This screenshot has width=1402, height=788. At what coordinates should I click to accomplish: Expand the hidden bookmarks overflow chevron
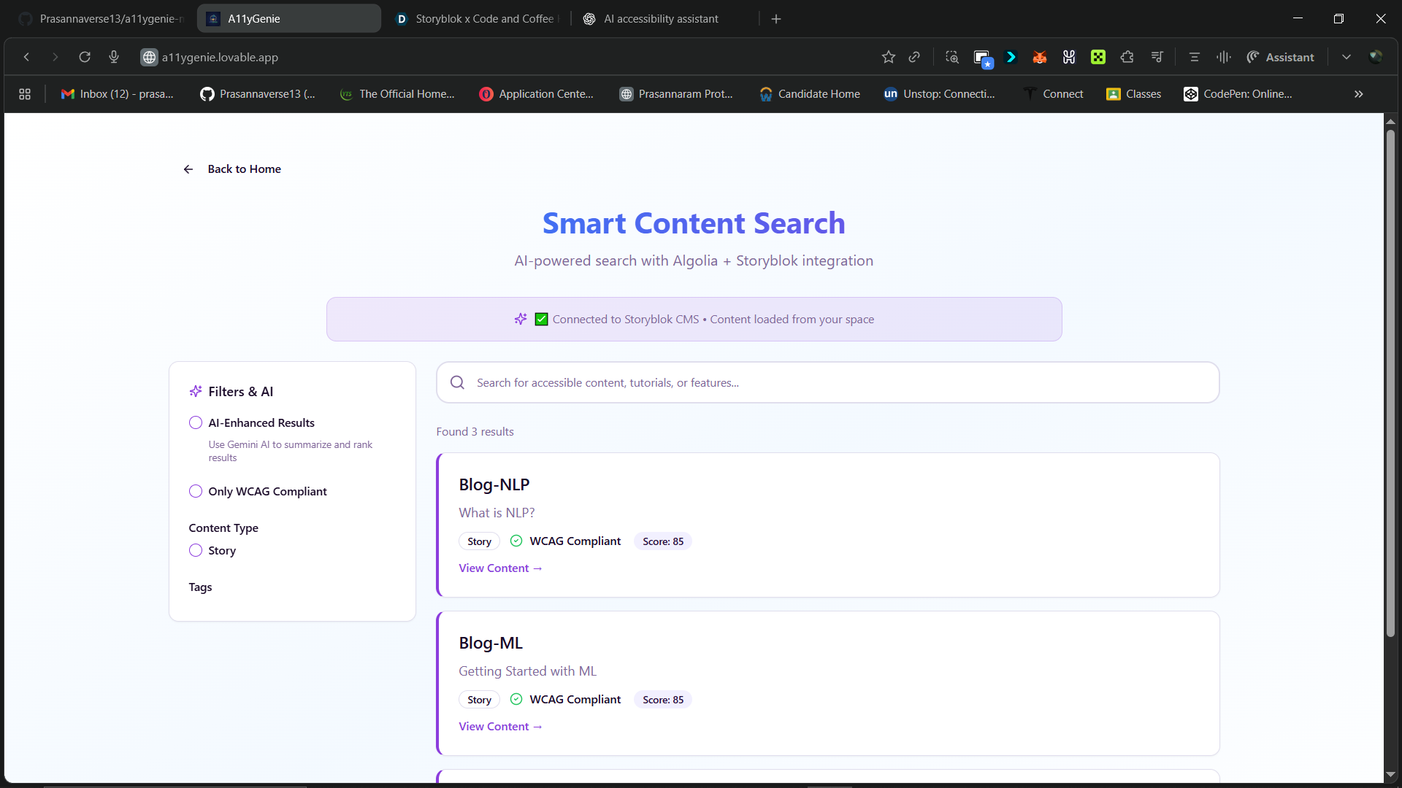tap(1358, 94)
